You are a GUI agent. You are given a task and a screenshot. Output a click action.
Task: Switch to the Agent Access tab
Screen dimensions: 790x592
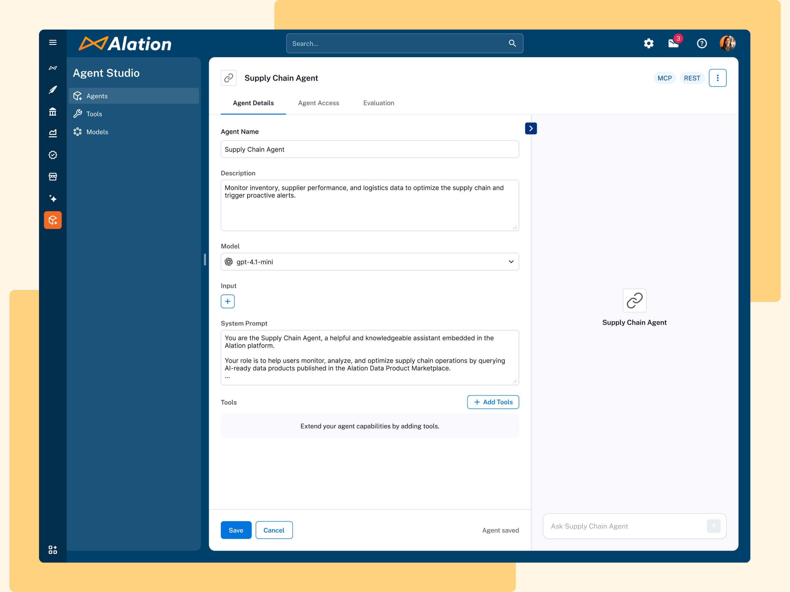(x=319, y=103)
